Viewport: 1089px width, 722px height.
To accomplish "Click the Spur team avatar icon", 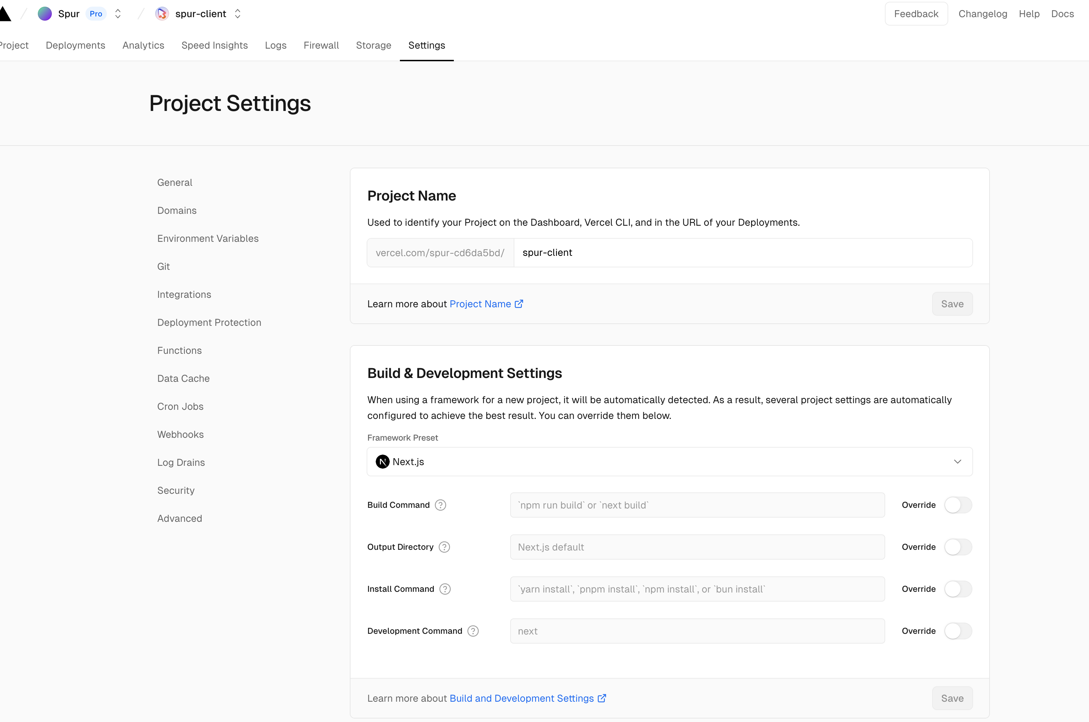I will click(45, 14).
